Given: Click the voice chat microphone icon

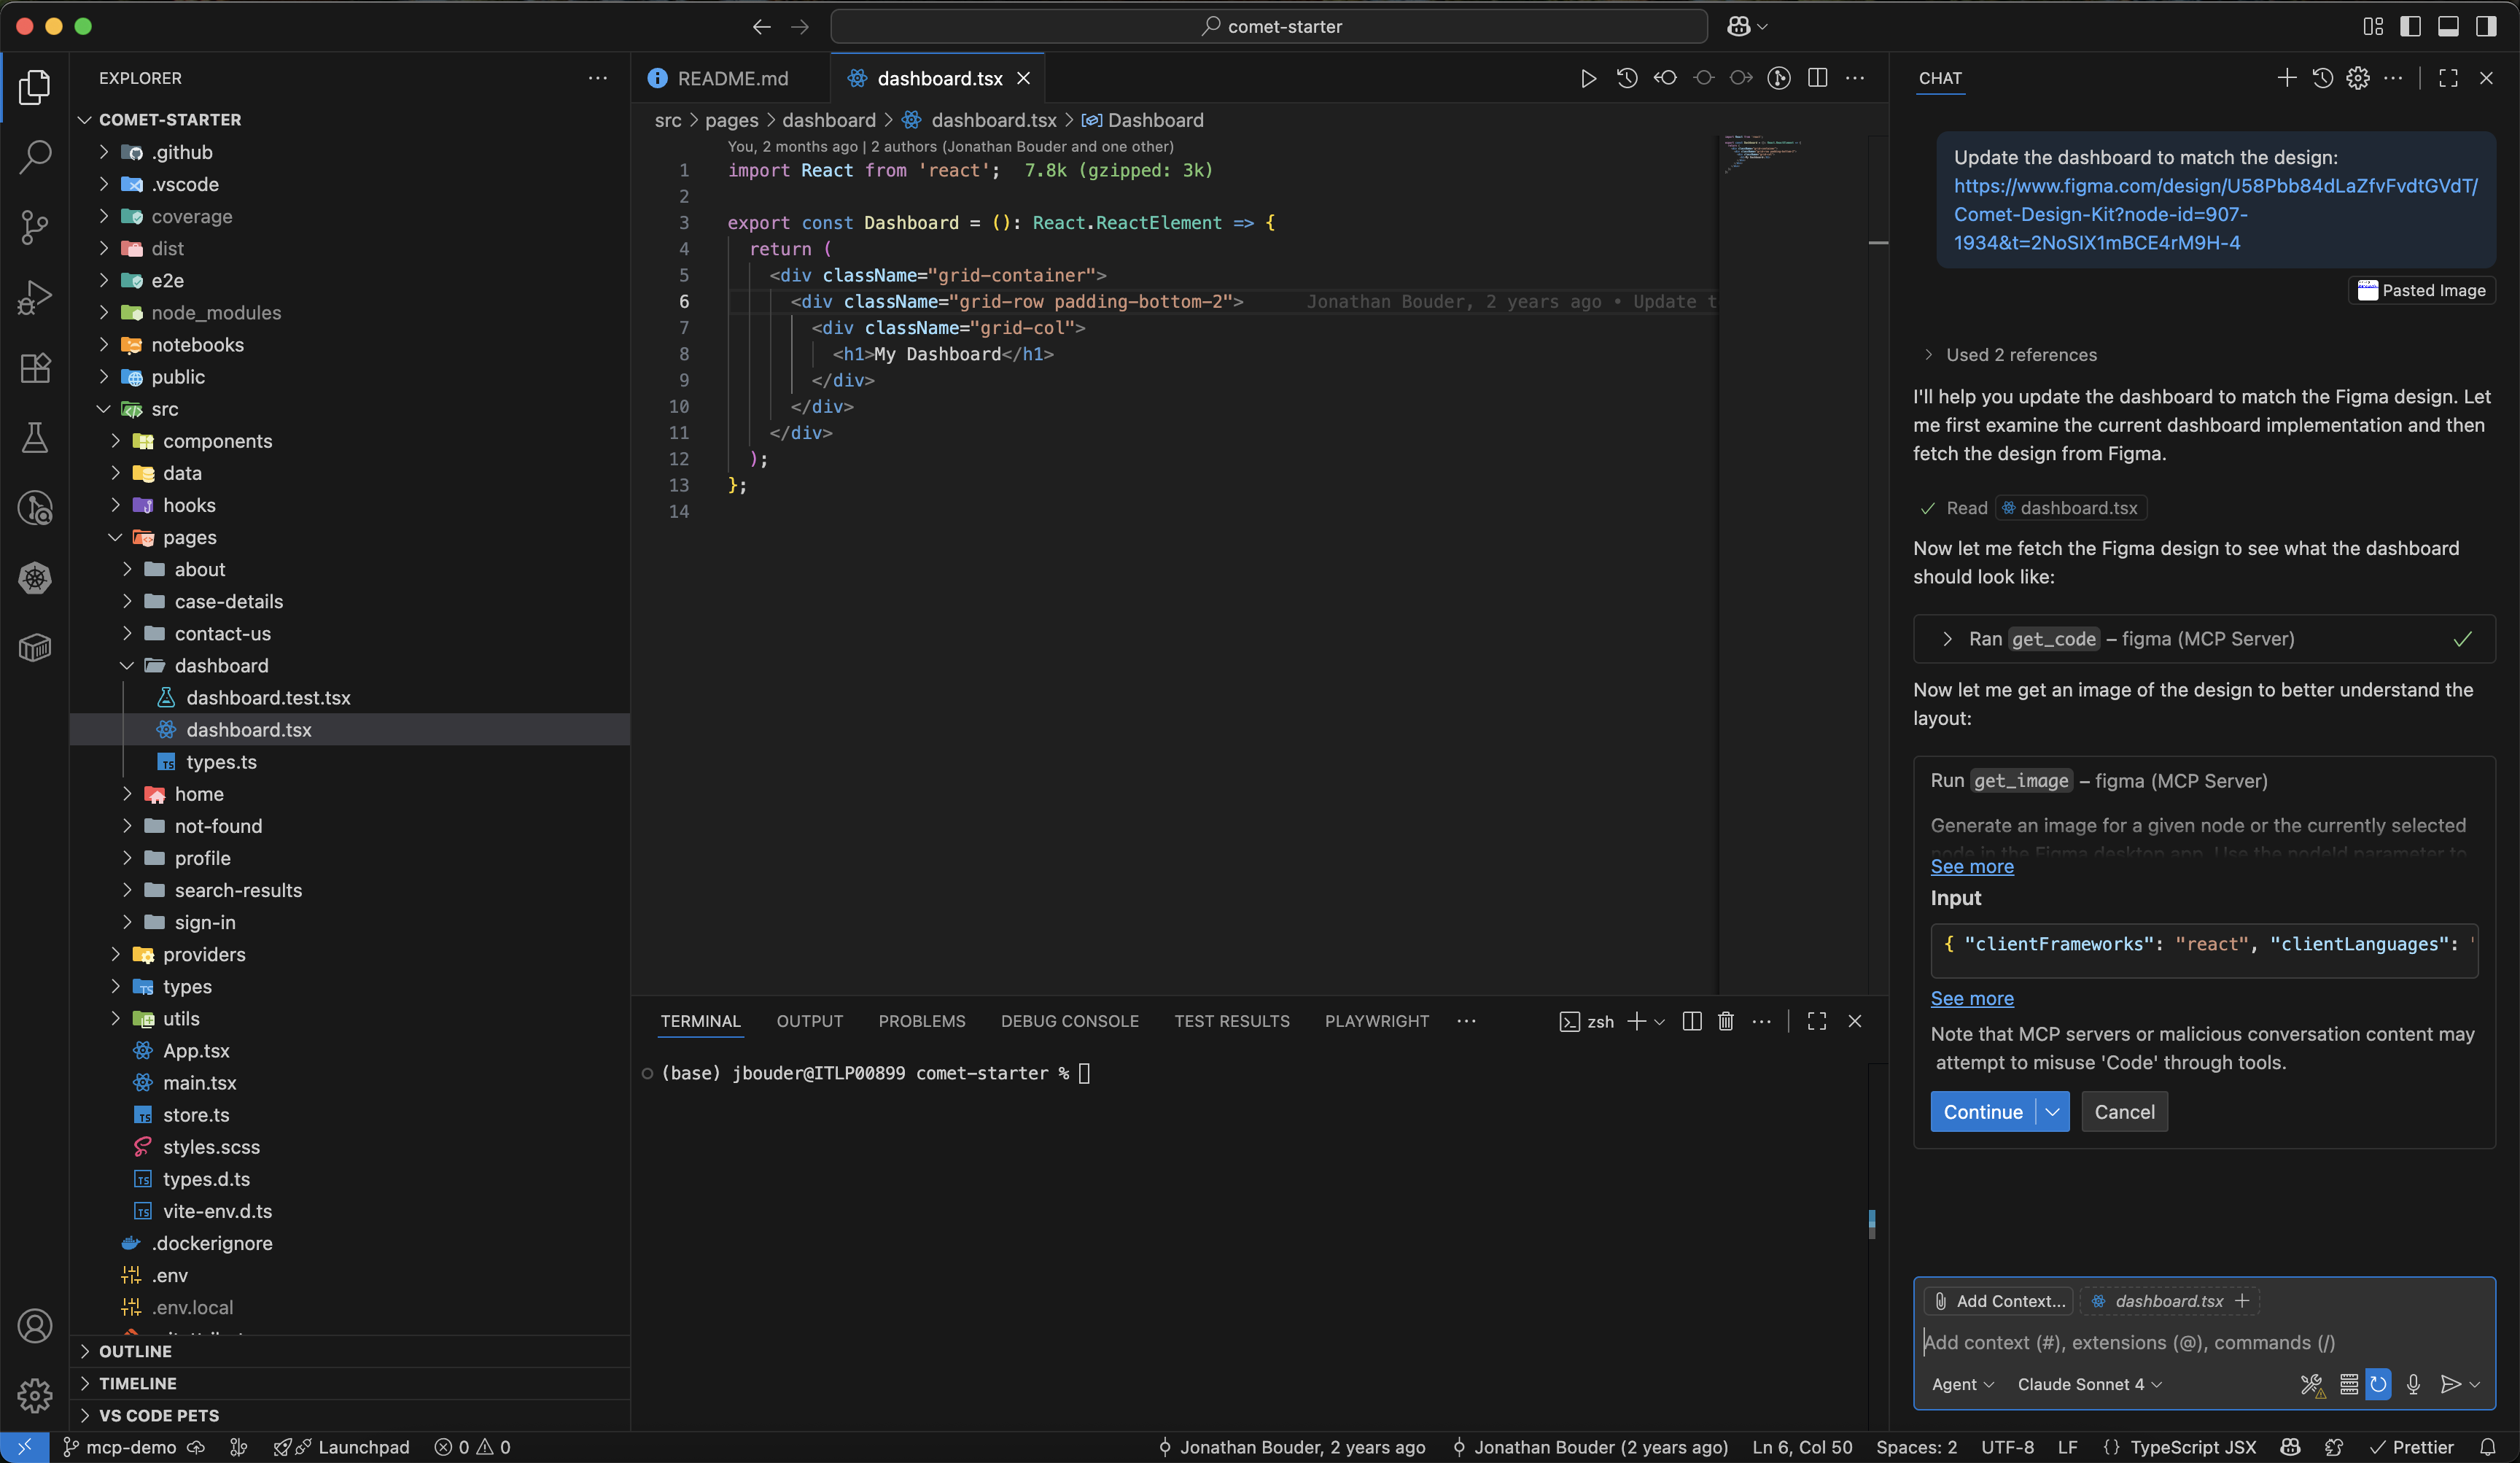Looking at the screenshot, I should coord(2413,1384).
